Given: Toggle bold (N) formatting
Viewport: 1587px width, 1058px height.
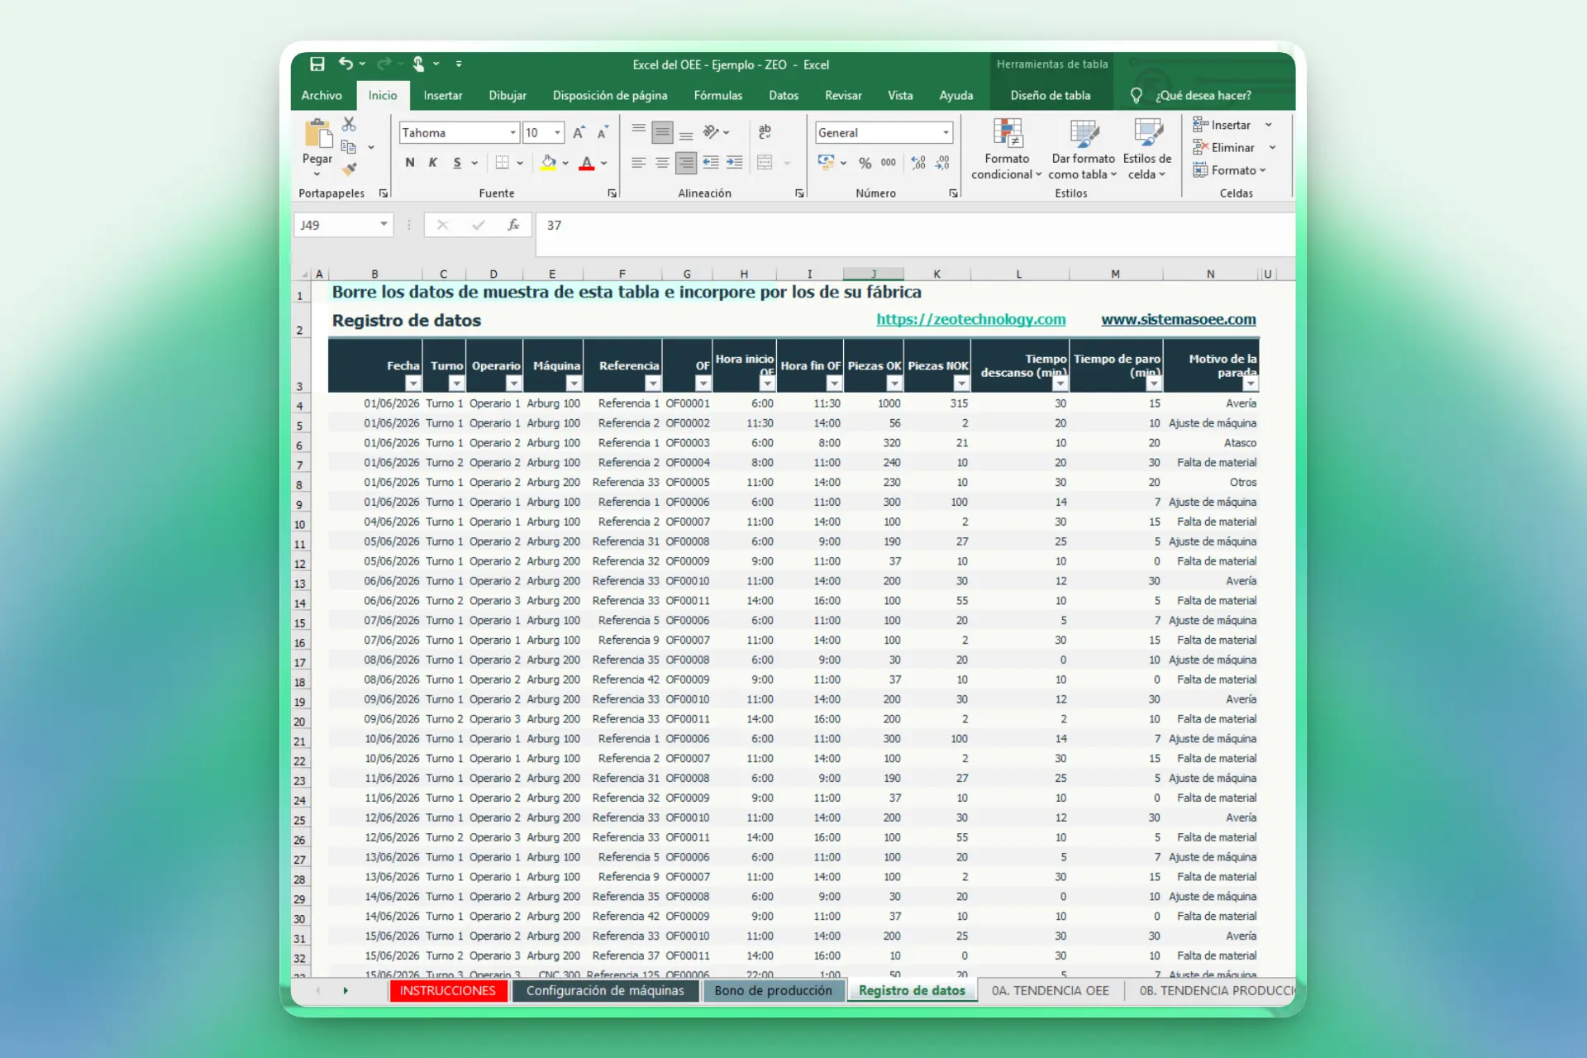Looking at the screenshot, I should (x=410, y=163).
